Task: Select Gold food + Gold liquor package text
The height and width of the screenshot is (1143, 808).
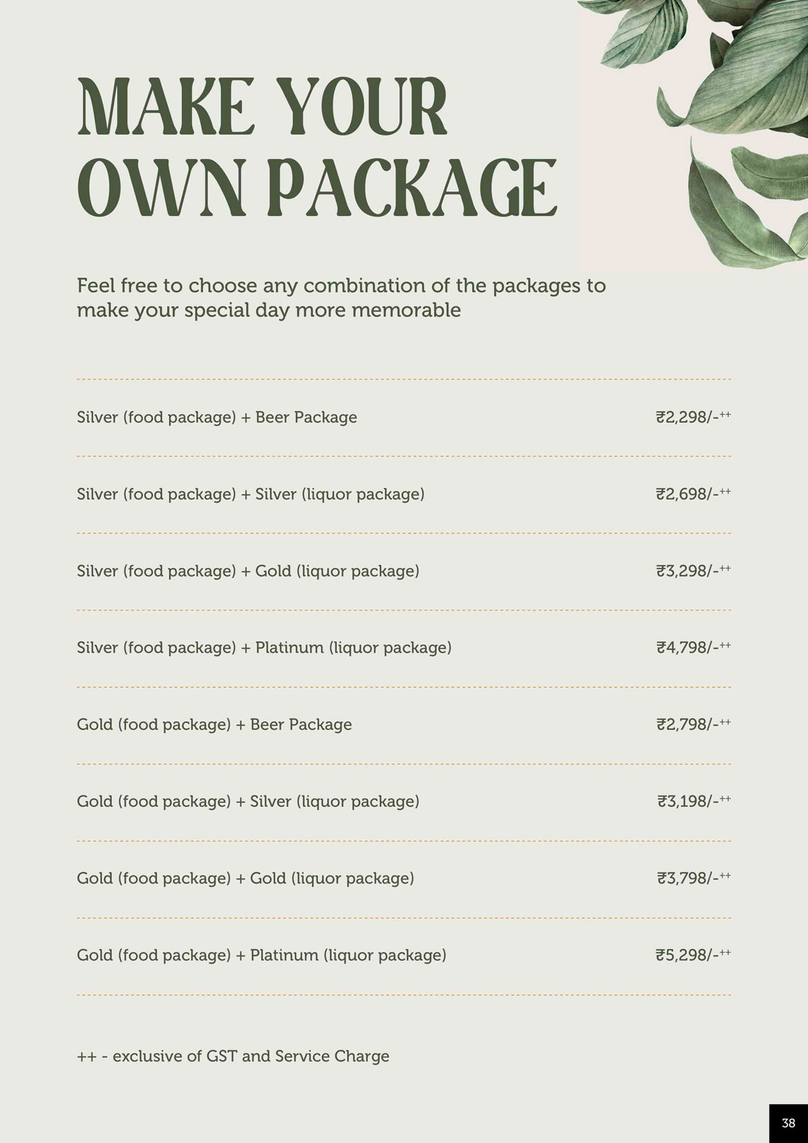Action: [x=245, y=878]
